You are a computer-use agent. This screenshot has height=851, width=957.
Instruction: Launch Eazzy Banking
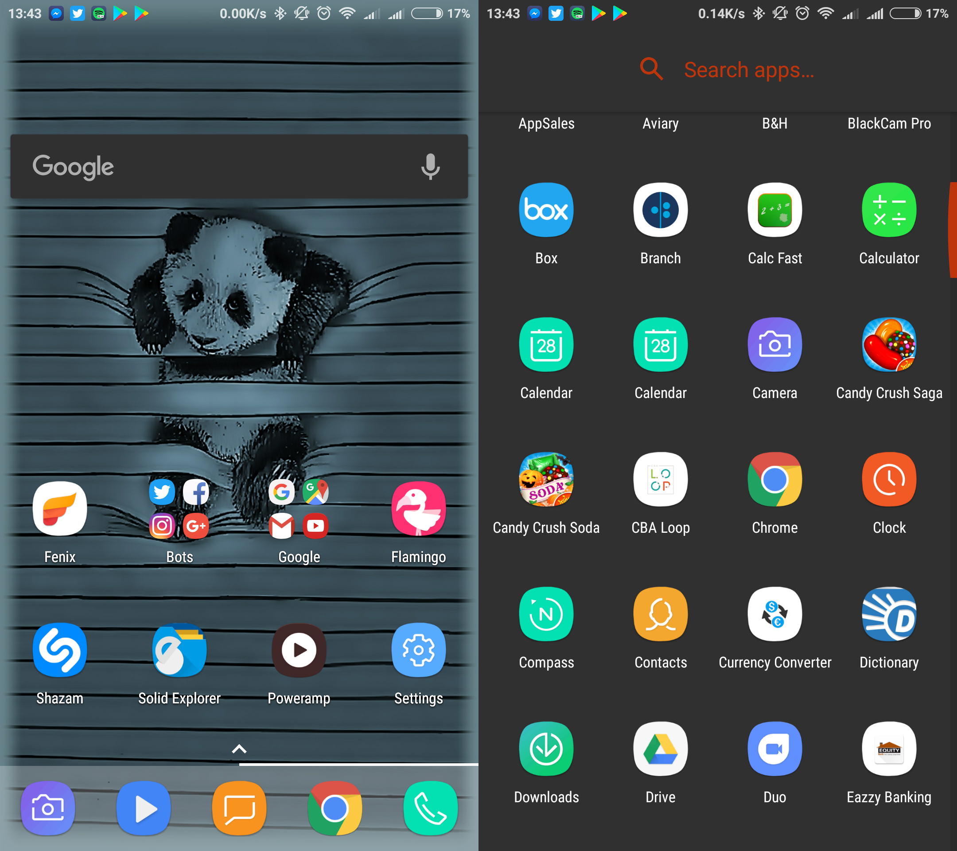889,749
